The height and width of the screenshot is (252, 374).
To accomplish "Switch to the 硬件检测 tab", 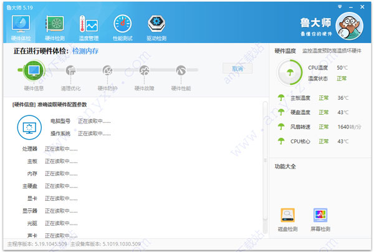I will (55, 28).
